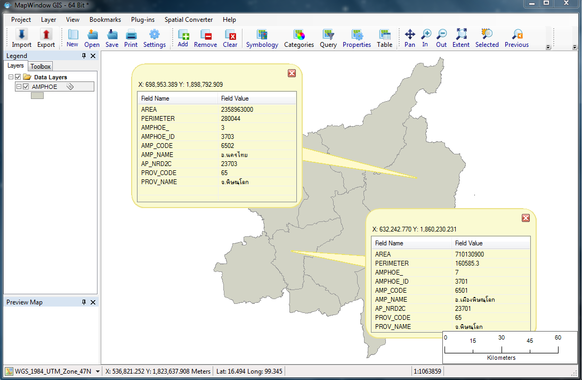
Task: Toggle visibility of the AMPHOE layer
Action: click(26, 86)
